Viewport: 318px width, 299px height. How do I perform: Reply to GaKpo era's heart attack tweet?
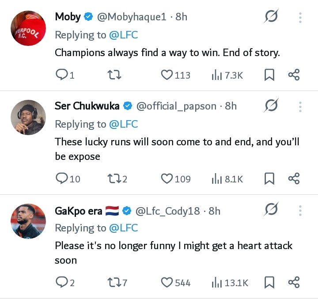tap(61, 283)
